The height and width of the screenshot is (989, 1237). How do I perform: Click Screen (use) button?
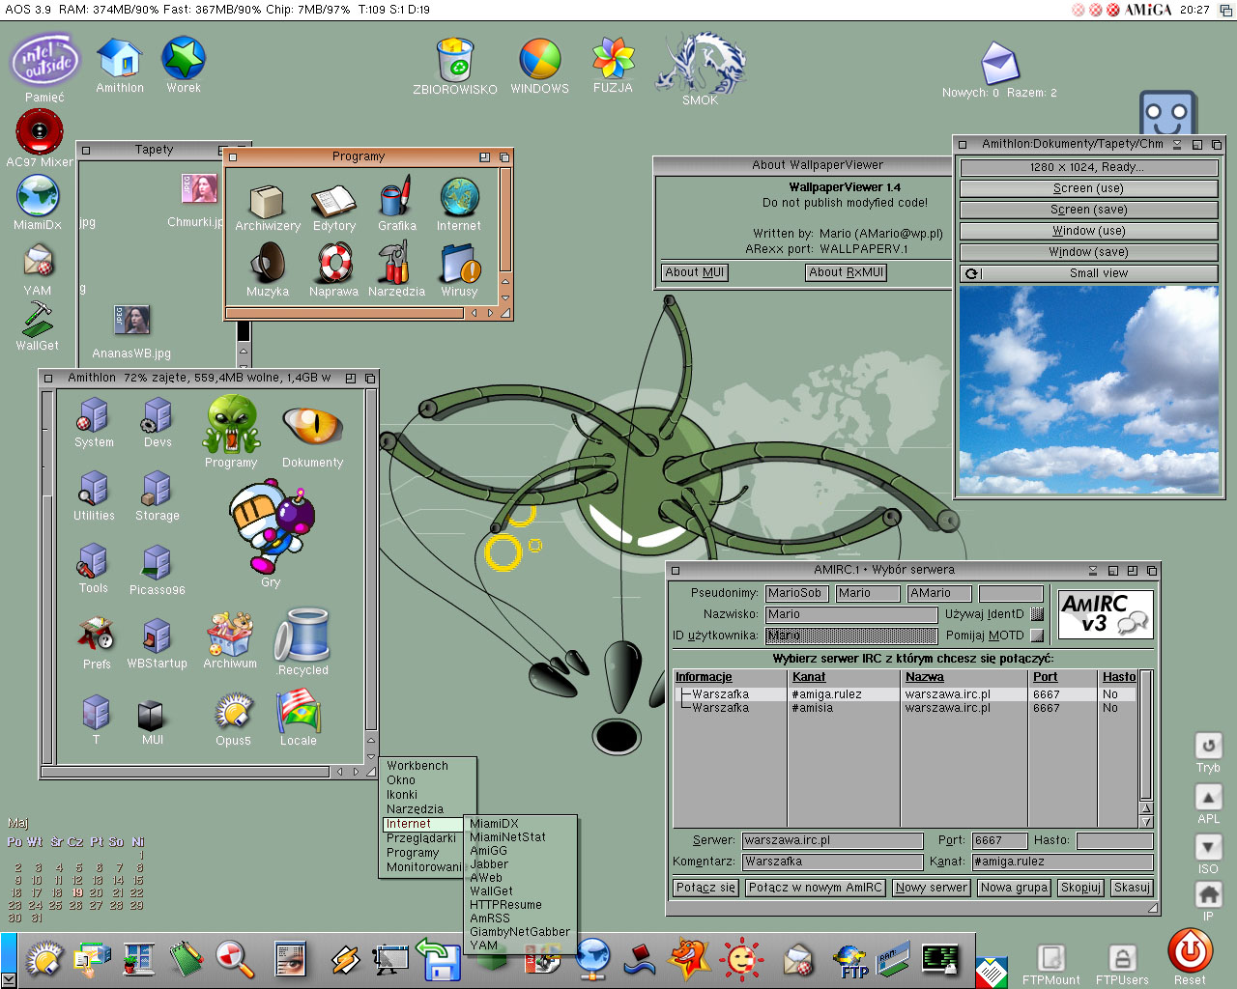(1088, 188)
